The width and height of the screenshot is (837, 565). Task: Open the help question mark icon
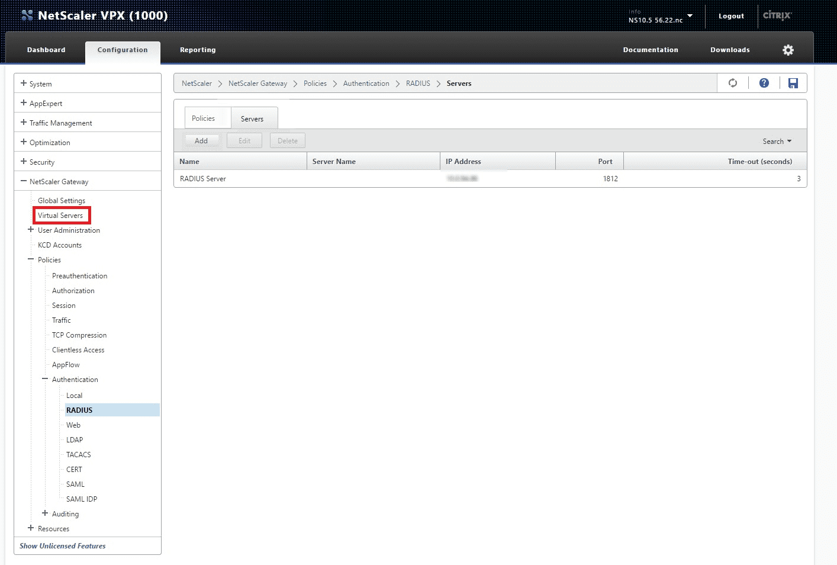764,83
